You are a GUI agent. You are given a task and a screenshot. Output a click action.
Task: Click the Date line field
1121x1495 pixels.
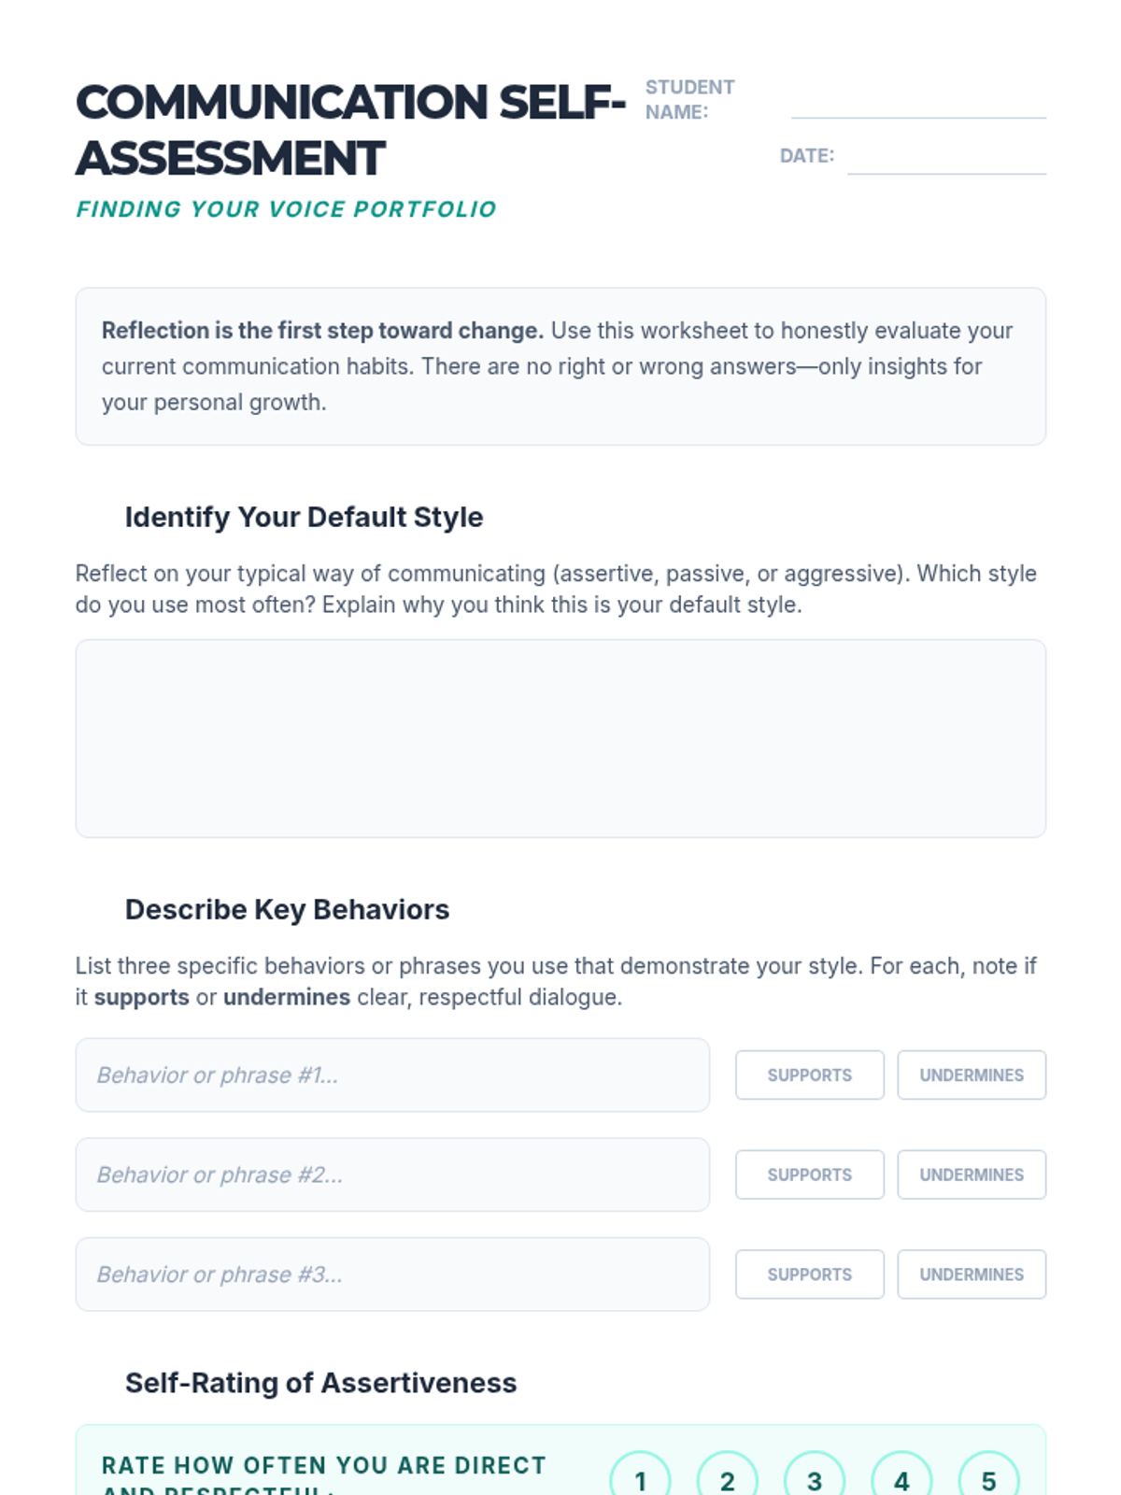(x=946, y=158)
